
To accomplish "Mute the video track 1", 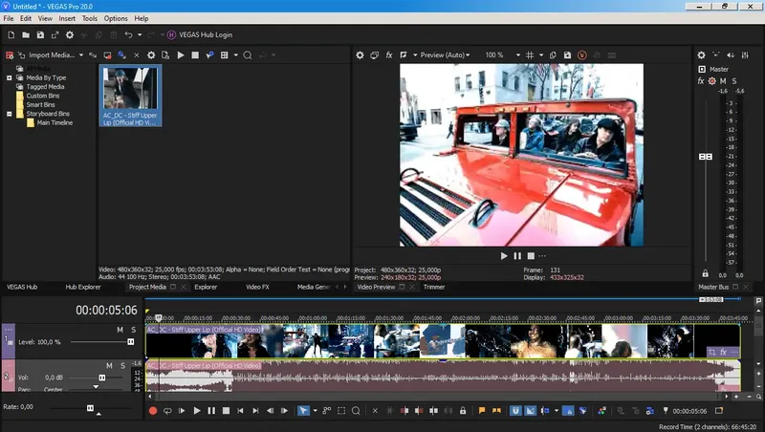I will coord(120,330).
